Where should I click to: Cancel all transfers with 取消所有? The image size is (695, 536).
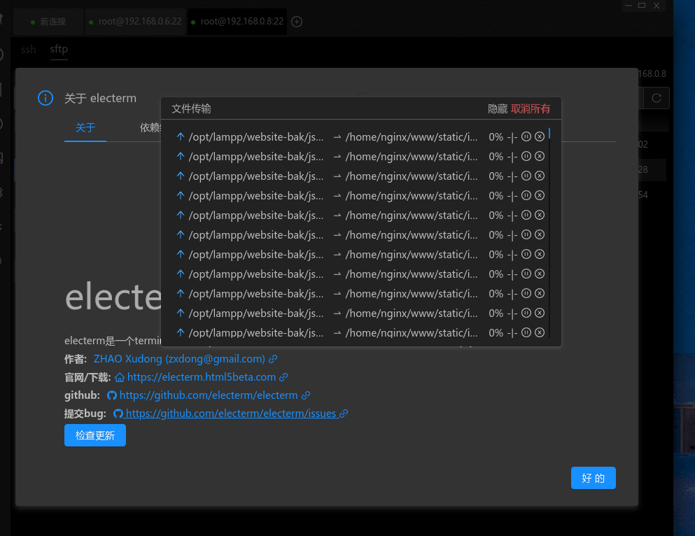(531, 109)
